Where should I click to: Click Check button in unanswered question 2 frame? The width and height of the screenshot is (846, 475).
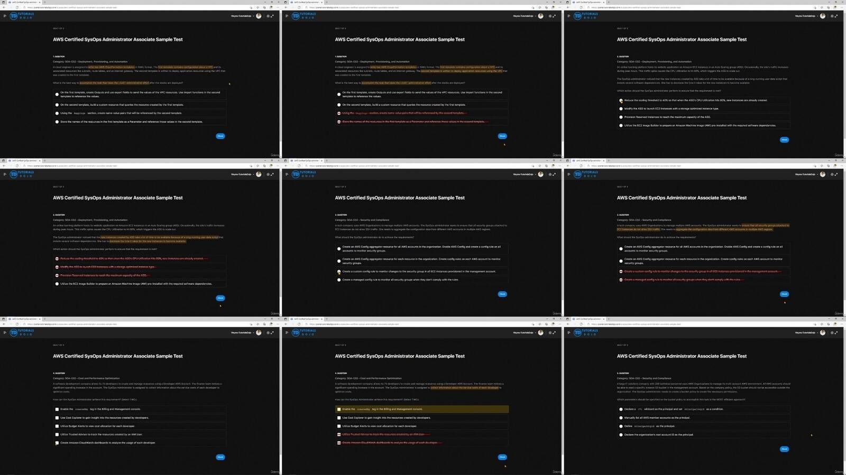(x=784, y=139)
